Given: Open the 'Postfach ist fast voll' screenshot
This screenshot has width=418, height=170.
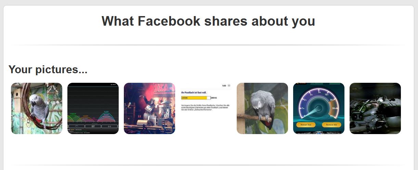Looking at the screenshot, I should [x=206, y=108].
